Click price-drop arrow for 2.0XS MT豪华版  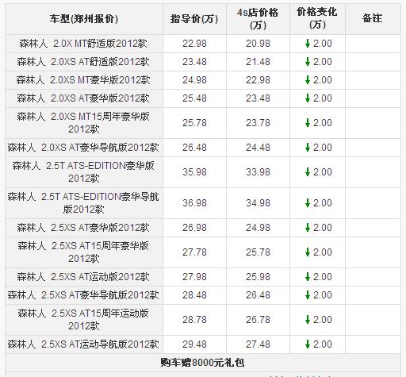point(308,79)
